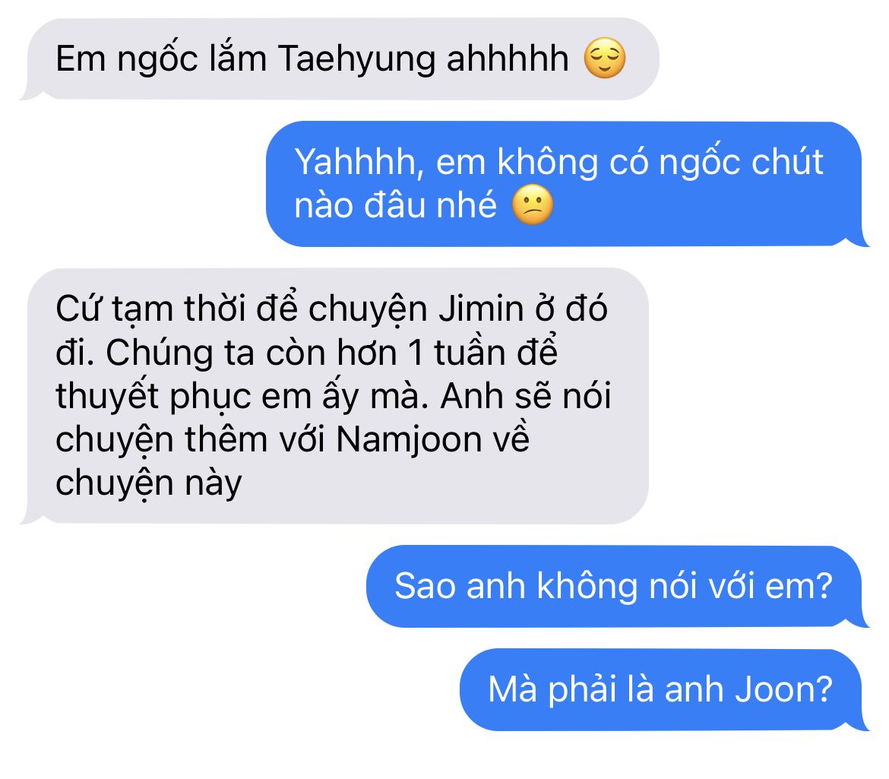Click the last line 'chuyện này' of grey message

148,485
